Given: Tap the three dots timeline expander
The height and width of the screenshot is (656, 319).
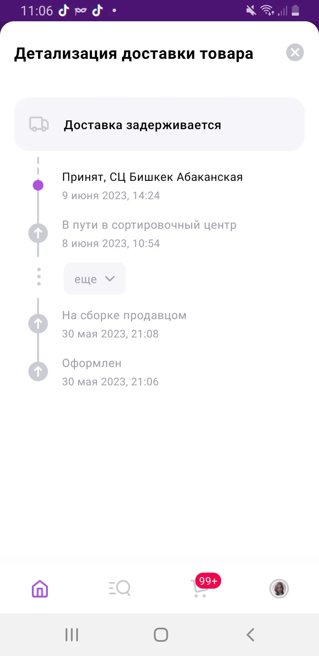Looking at the screenshot, I should click(39, 277).
